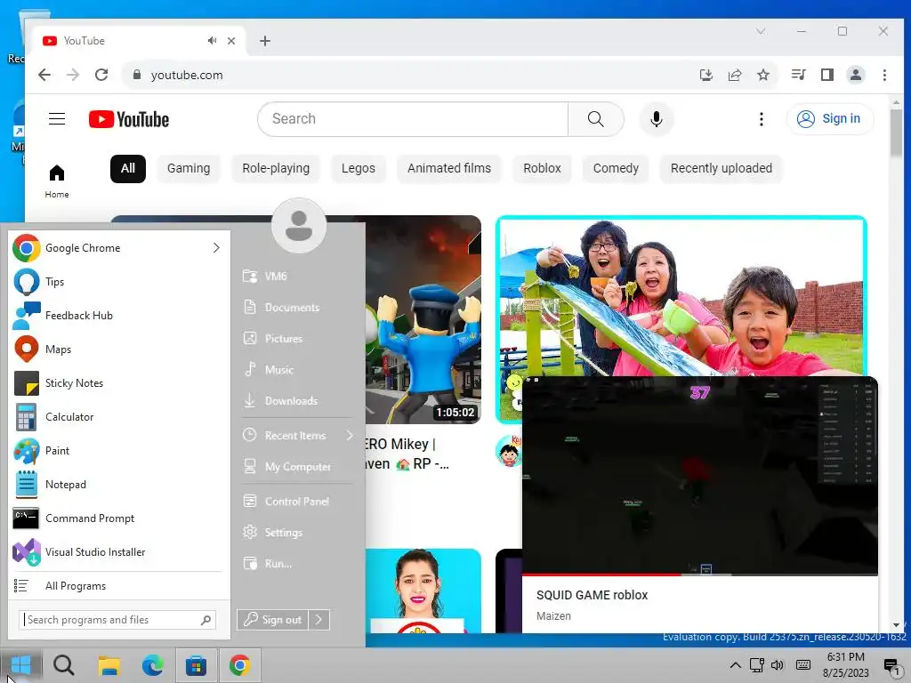Seek in SQUID GAME roblox preview progress bar
Viewport: 911px width, 683px height.
point(699,575)
